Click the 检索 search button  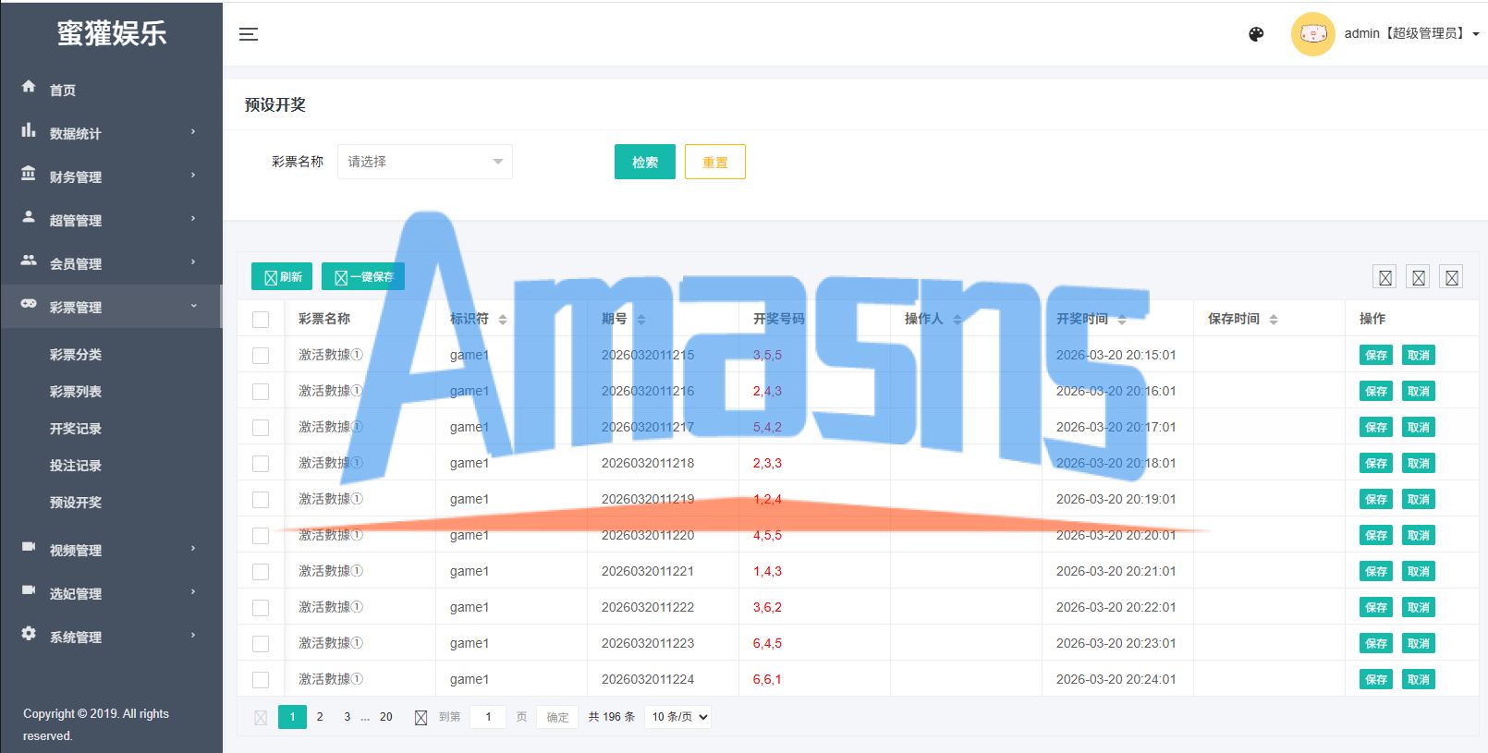[x=645, y=162]
